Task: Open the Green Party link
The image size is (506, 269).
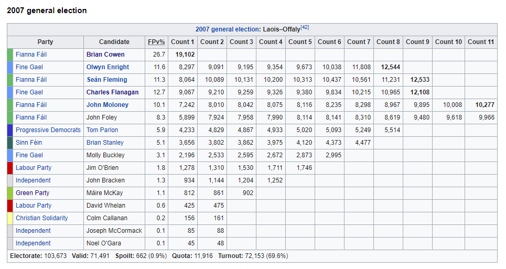Action: pos(33,193)
